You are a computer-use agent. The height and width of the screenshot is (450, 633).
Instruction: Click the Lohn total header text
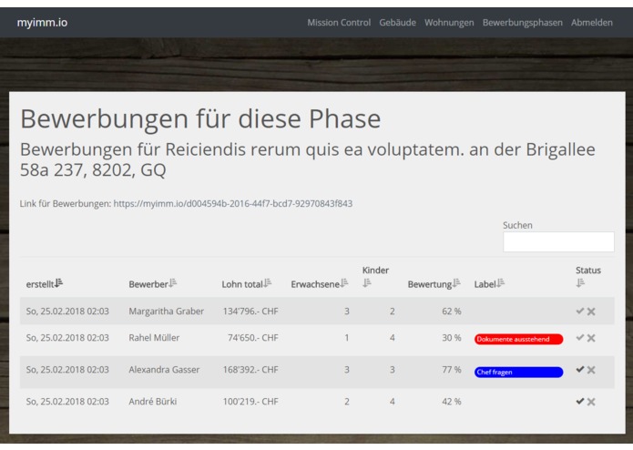coord(242,284)
